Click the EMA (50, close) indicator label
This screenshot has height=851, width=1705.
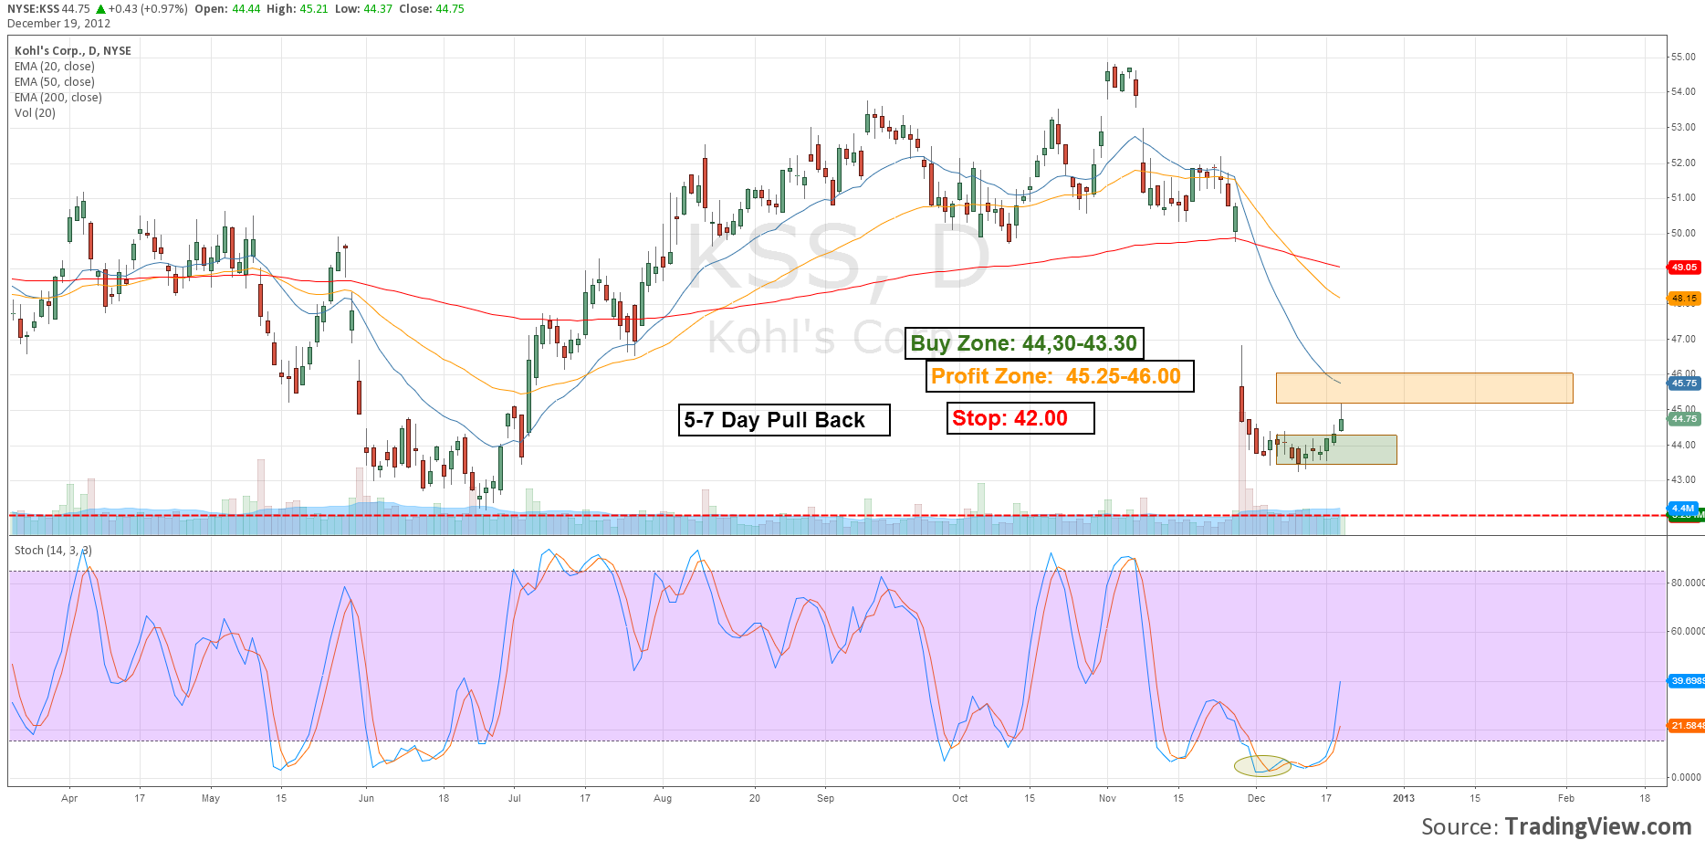tap(55, 82)
